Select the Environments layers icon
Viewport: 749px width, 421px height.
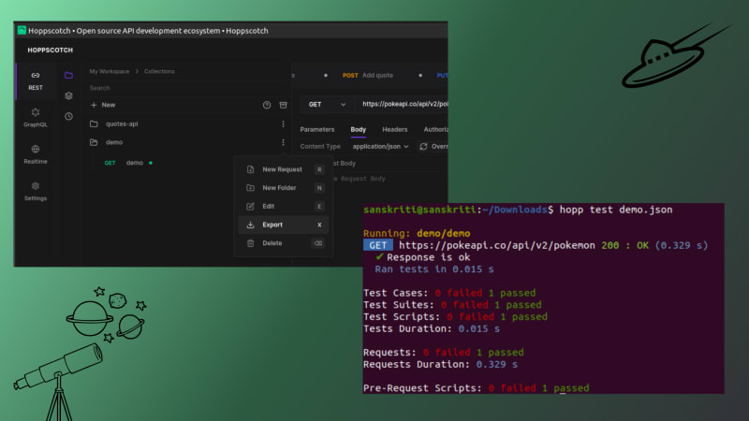pyautogui.click(x=68, y=96)
